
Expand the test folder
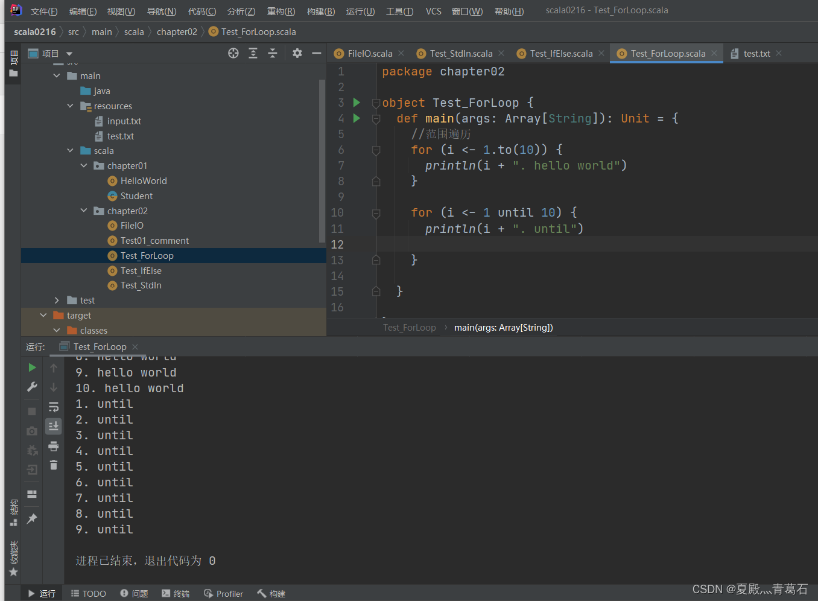click(57, 300)
